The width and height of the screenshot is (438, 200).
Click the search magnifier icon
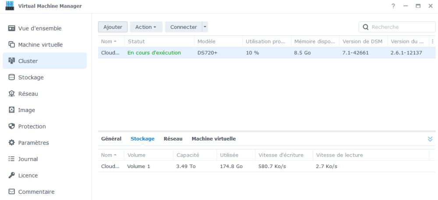click(x=365, y=27)
